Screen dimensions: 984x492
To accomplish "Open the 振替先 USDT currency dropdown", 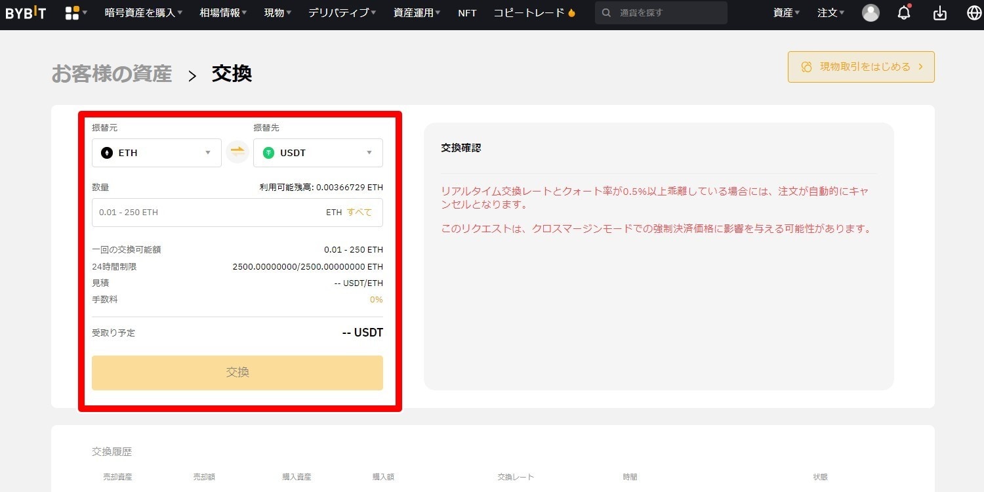I will [x=318, y=153].
